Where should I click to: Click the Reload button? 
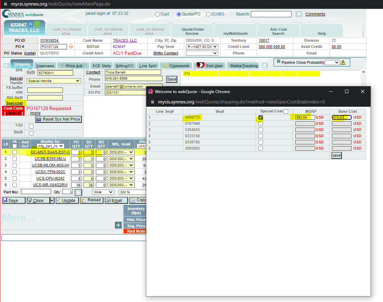tap(91, 200)
